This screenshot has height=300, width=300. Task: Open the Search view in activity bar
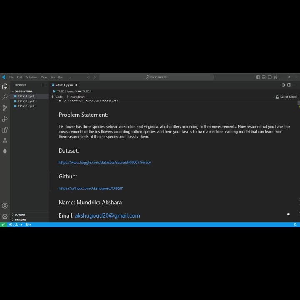tap(5, 97)
